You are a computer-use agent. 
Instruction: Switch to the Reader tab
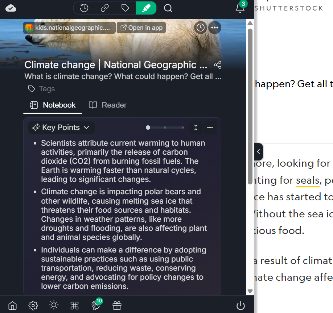click(x=108, y=105)
